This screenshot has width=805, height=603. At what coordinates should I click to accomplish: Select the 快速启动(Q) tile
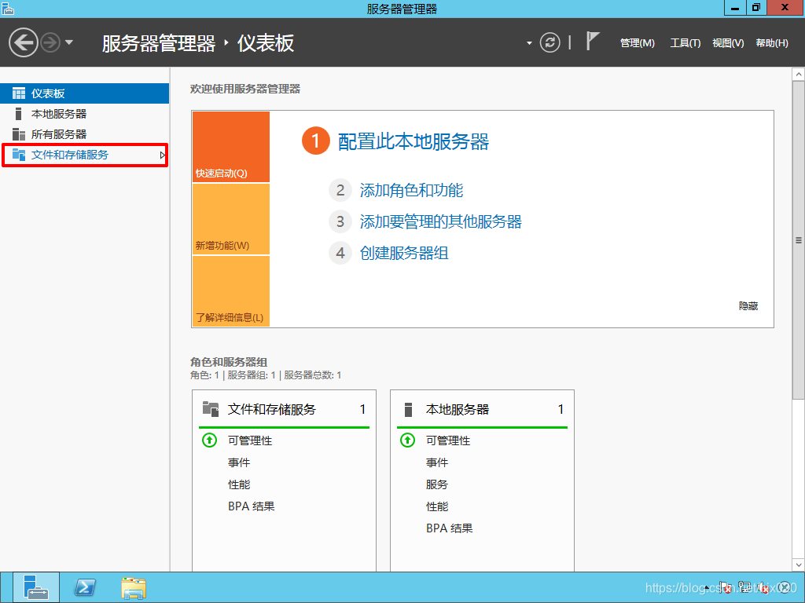(231, 147)
